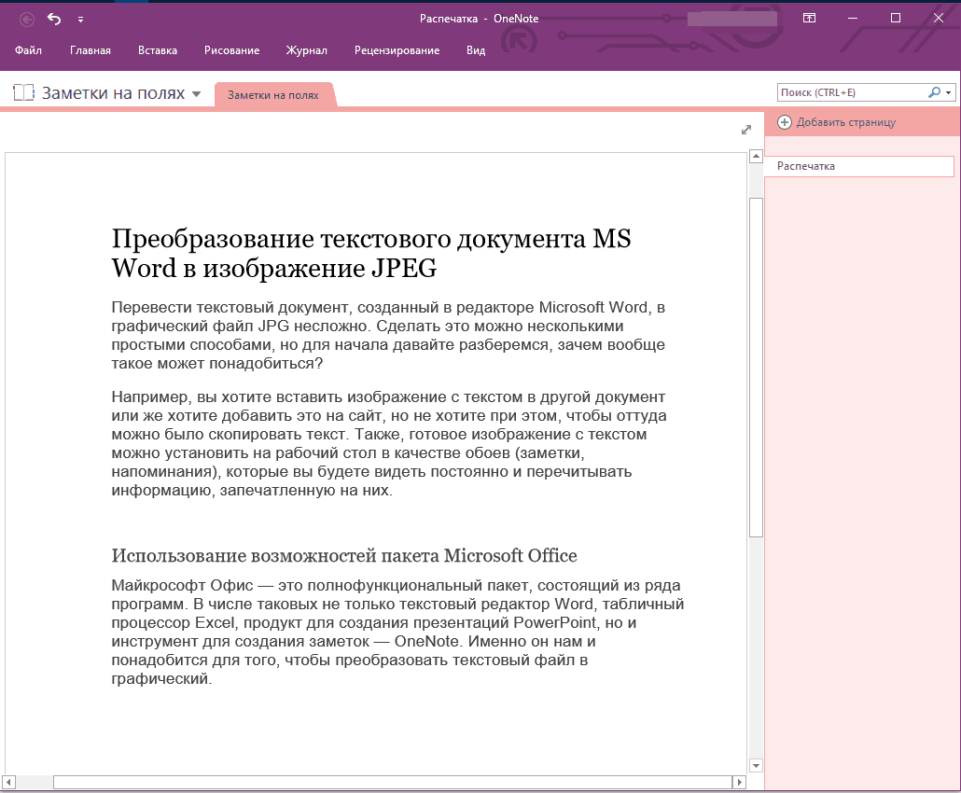
Task: Click the Undo arrow in the title bar
Action: (x=54, y=19)
